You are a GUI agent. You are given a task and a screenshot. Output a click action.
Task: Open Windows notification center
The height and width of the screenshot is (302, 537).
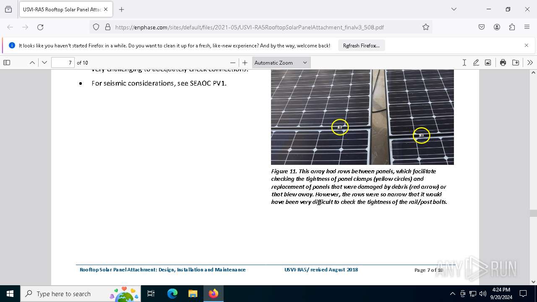click(523, 294)
